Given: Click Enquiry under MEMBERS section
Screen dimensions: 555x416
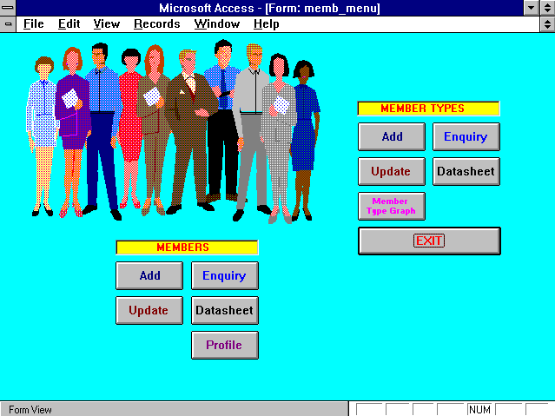Looking at the screenshot, I should coord(225,275).
